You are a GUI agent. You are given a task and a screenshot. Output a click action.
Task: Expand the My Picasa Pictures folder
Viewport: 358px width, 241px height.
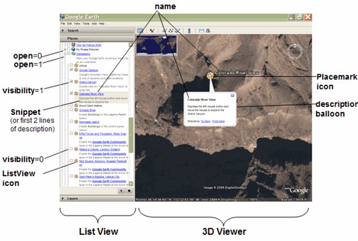coord(65,49)
